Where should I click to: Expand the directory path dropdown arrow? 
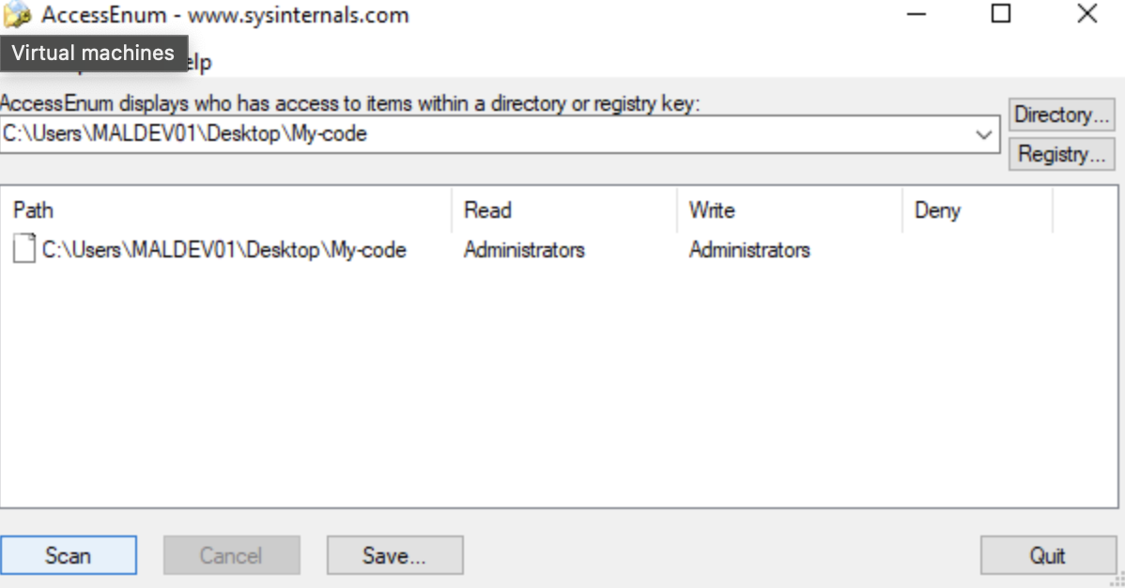coord(984,134)
